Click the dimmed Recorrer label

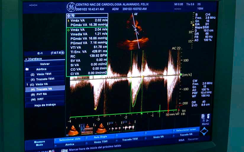pos(193,139)
